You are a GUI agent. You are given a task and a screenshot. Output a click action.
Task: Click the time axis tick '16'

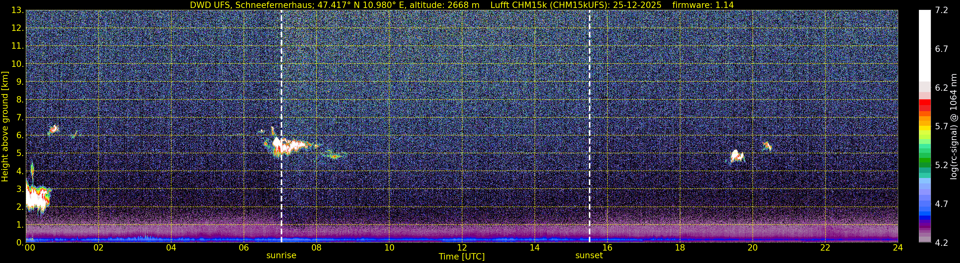click(x=607, y=248)
